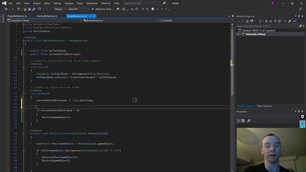Select the Solution Explorer bottom tab
Viewport: 306px width, 172px height.
tap(245, 106)
